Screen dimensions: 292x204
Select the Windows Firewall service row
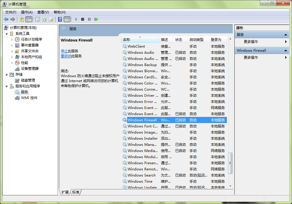tap(174, 120)
